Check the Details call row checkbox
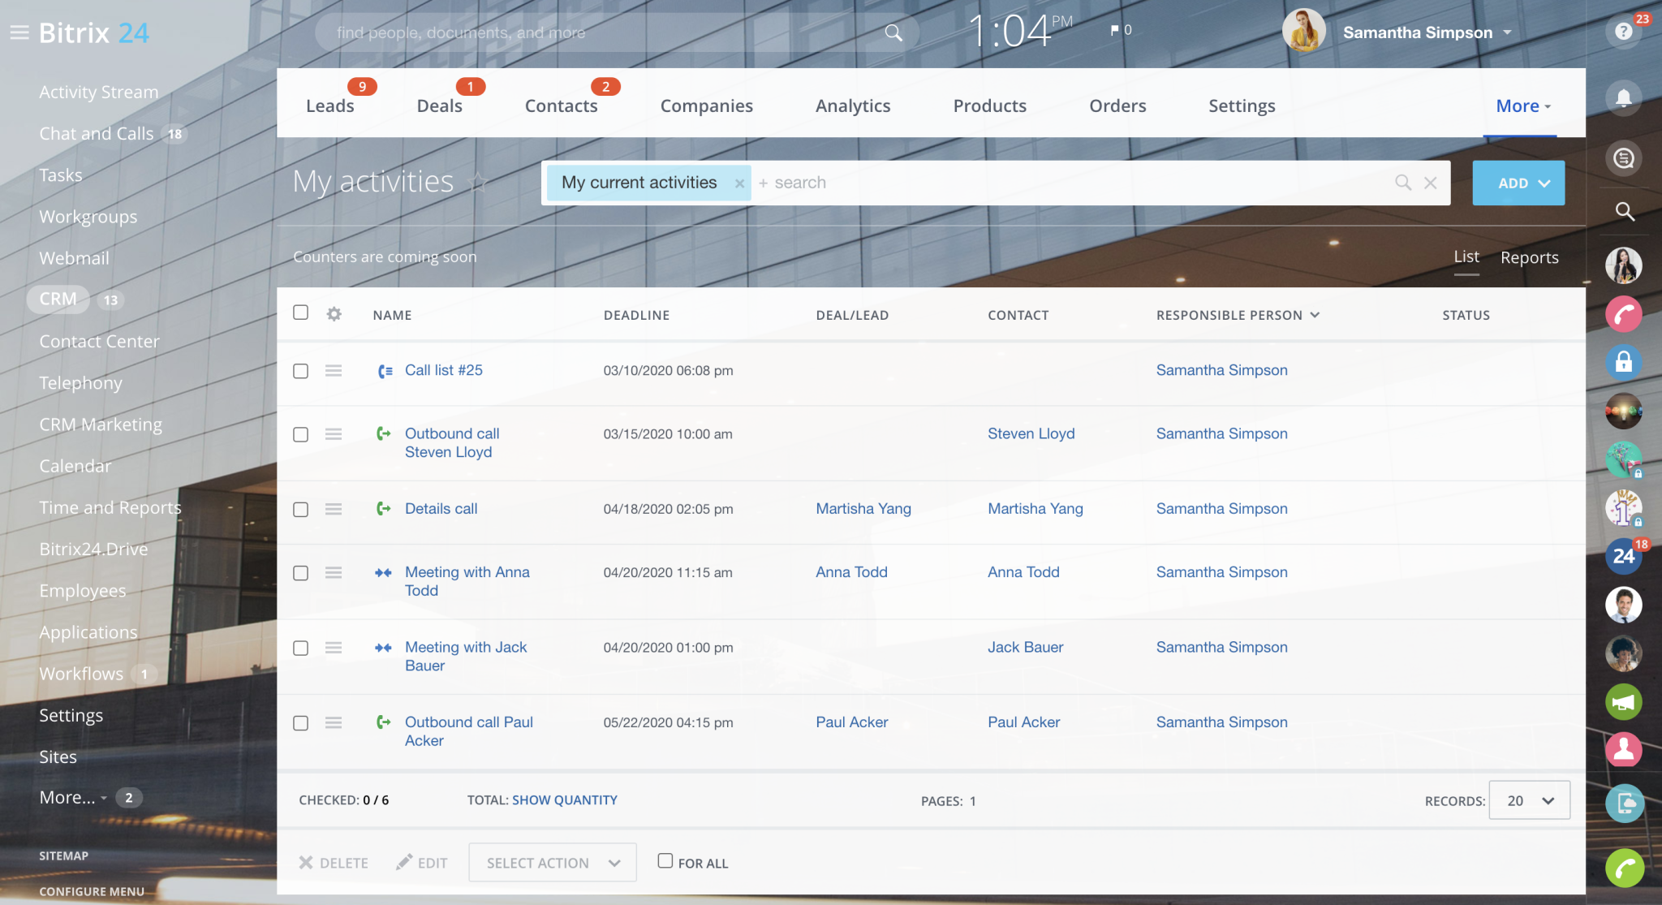Screen dimensions: 1662x905 click(300, 510)
